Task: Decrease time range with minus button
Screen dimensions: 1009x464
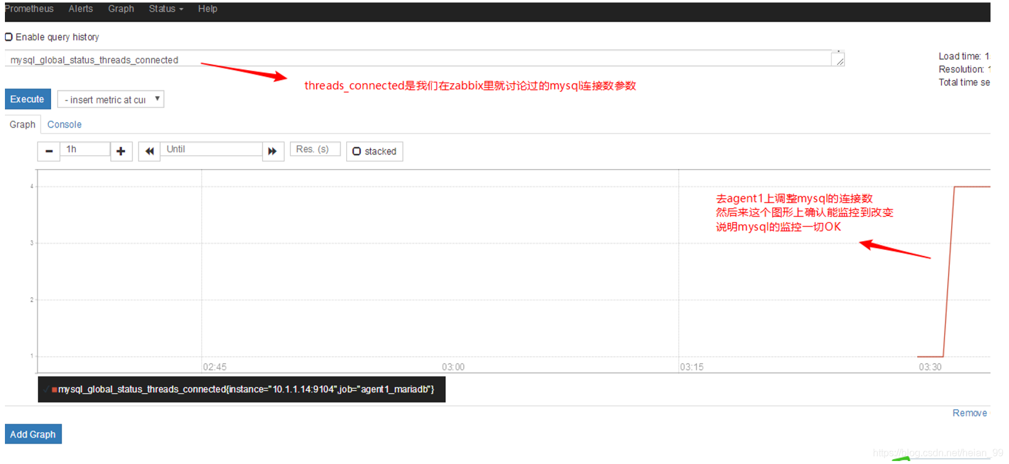Action: click(x=49, y=151)
